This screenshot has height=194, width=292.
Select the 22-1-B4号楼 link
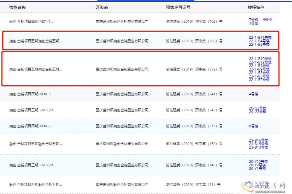click(259, 41)
